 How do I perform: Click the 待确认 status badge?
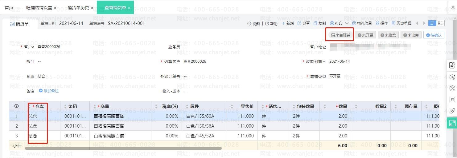[434, 35]
